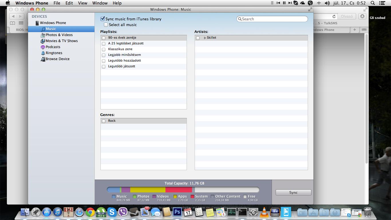Open Photos & Videos sidebar section
The image size is (391, 220).
pos(59,35)
